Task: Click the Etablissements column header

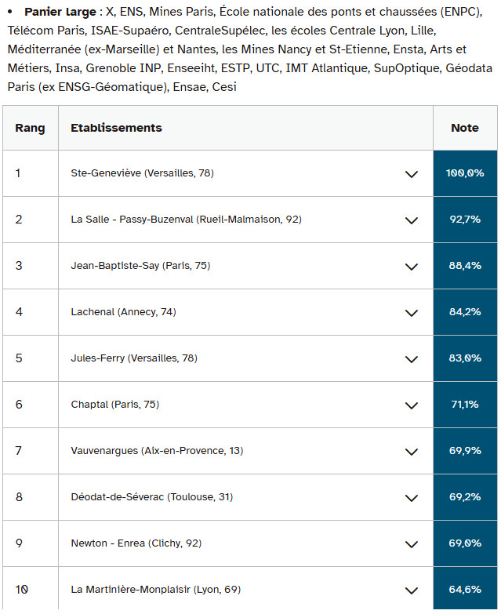Action: [116, 128]
